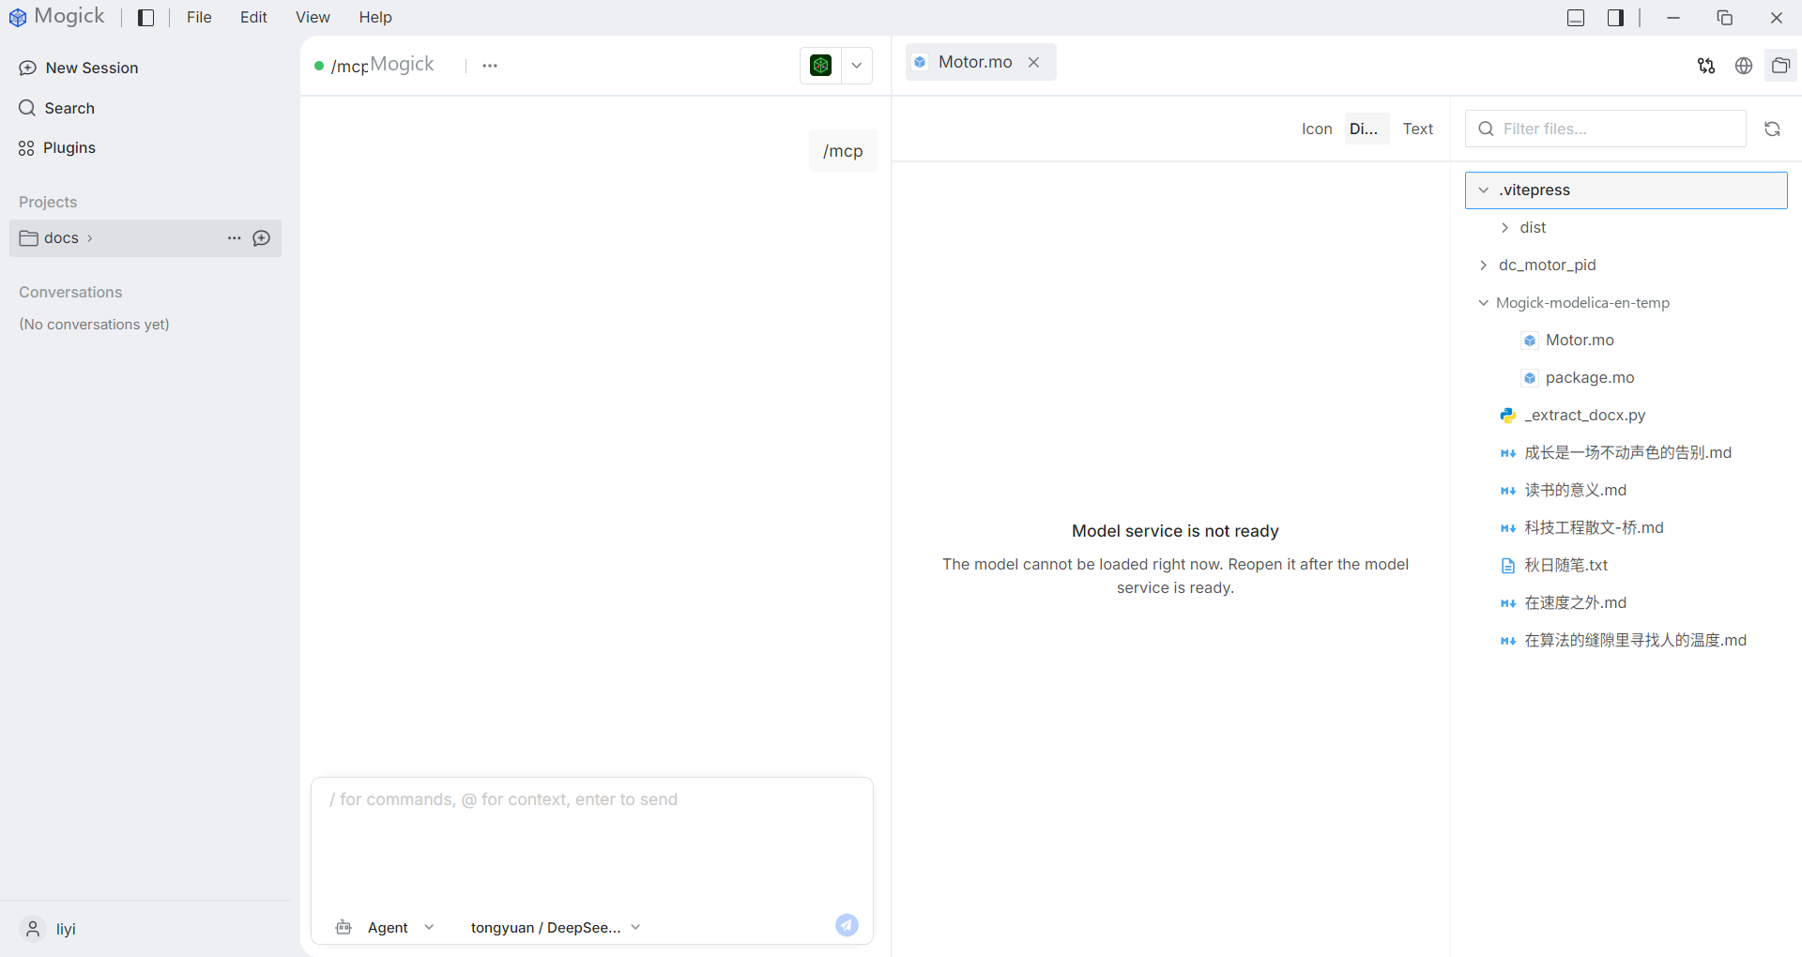Focus the Filter files input
Viewport: 1802px width, 957px height.
pyautogui.click(x=1606, y=129)
